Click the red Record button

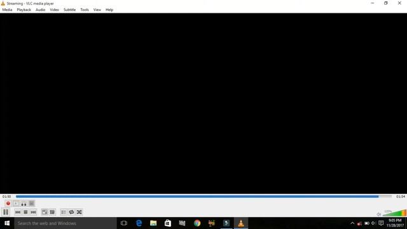pyautogui.click(x=8, y=204)
